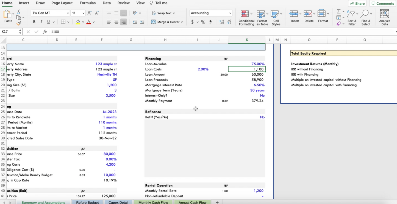Open the Comments button
The image size is (397, 204).
click(383, 3)
